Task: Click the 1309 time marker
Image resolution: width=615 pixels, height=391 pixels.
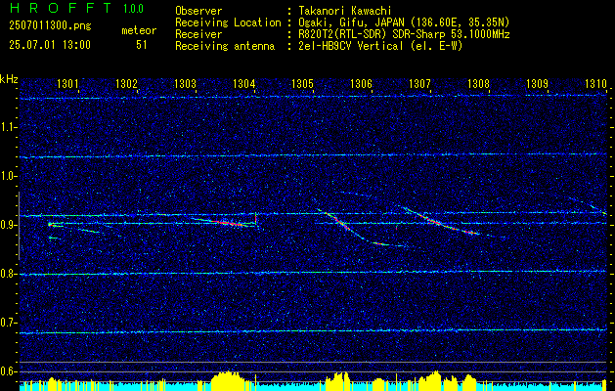Action: (537, 83)
